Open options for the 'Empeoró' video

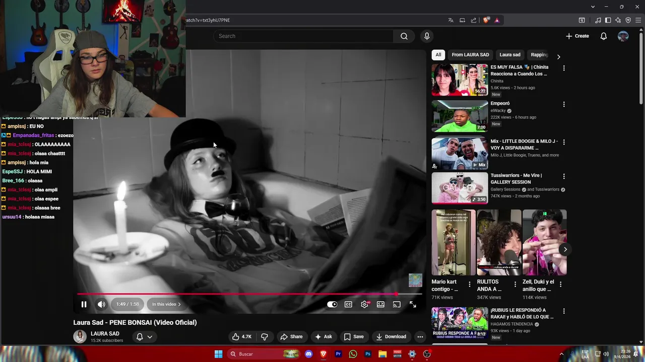coord(564,105)
